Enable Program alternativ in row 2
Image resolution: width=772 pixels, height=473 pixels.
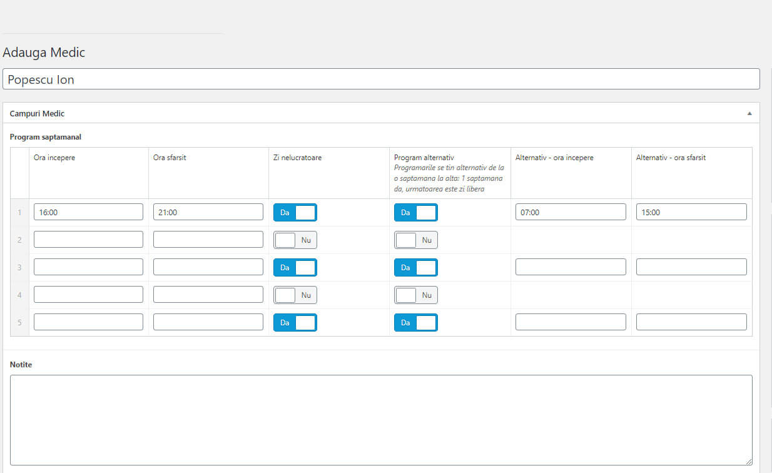point(415,240)
